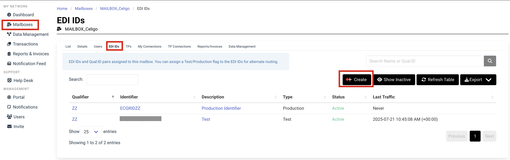Switch to the List tab
This screenshot has width=510, height=160.
[x=68, y=46]
